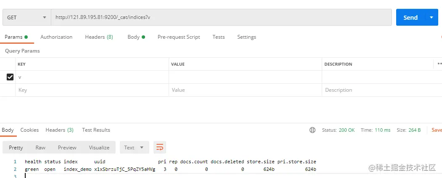Open the request Body tab
This screenshot has height=178, width=442.
(x=136, y=37)
